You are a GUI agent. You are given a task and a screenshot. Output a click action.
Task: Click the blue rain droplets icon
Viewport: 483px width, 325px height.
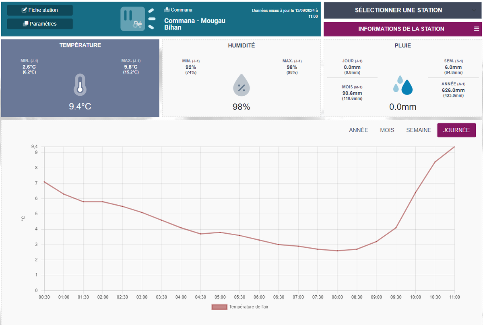pyautogui.click(x=402, y=85)
